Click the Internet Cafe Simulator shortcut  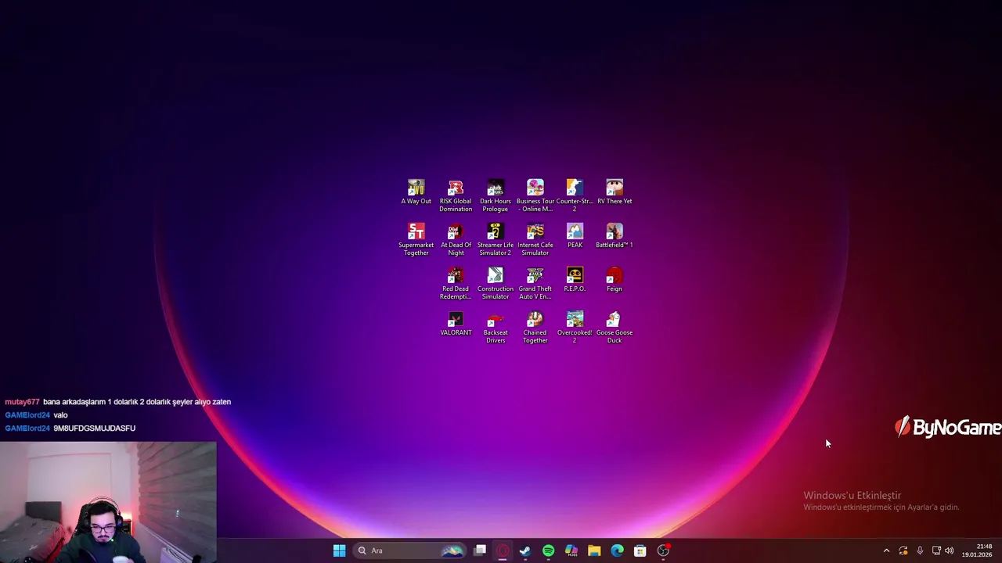tap(535, 239)
